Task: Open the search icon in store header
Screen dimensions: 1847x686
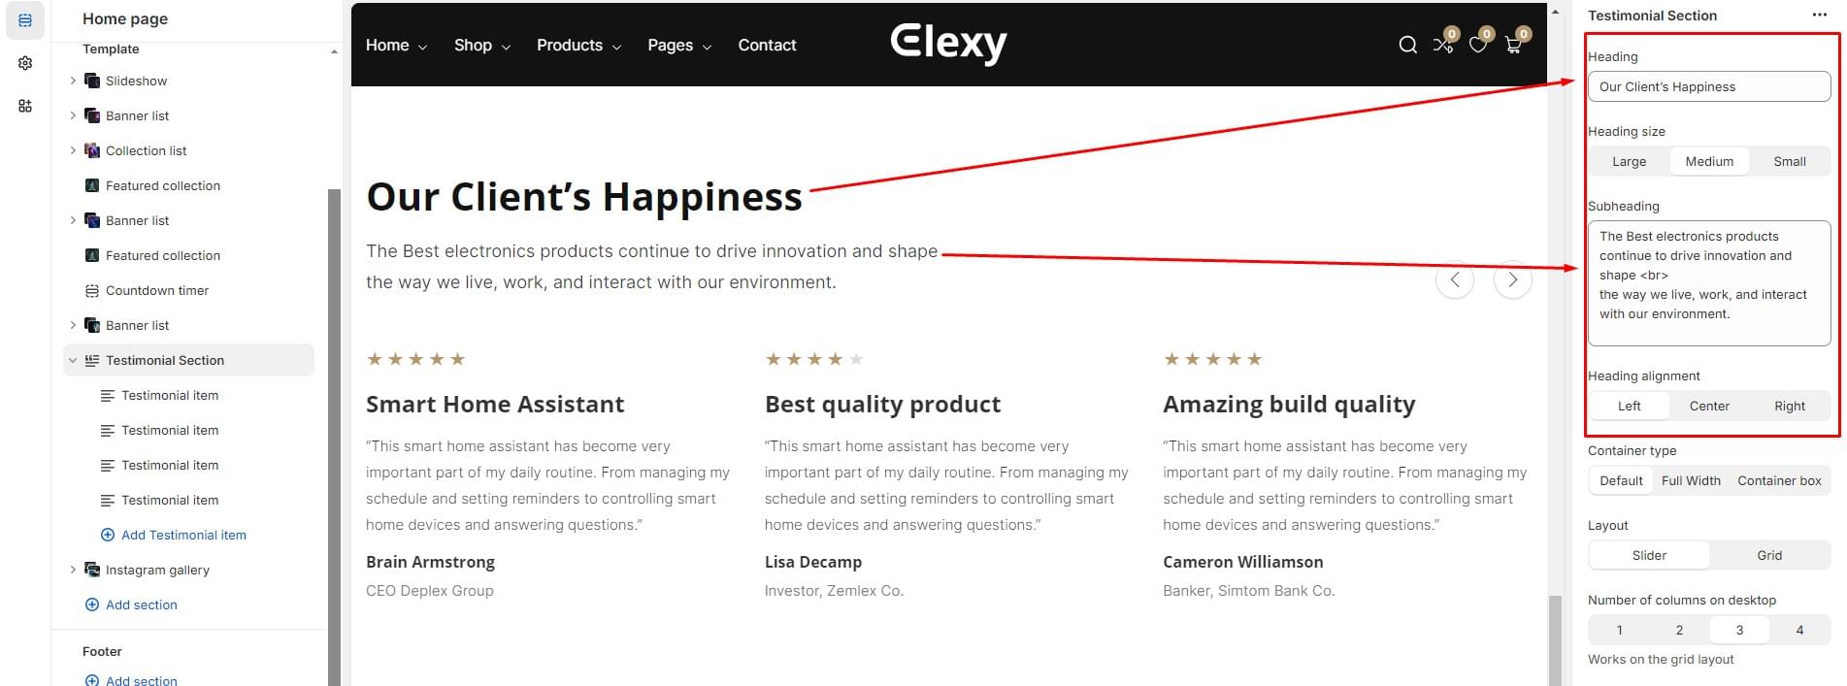Action: pyautogui.click(x=1407, y=45)
